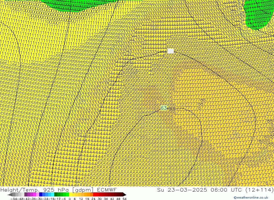Click the bright yellow swatch above the 0 label

70,195
